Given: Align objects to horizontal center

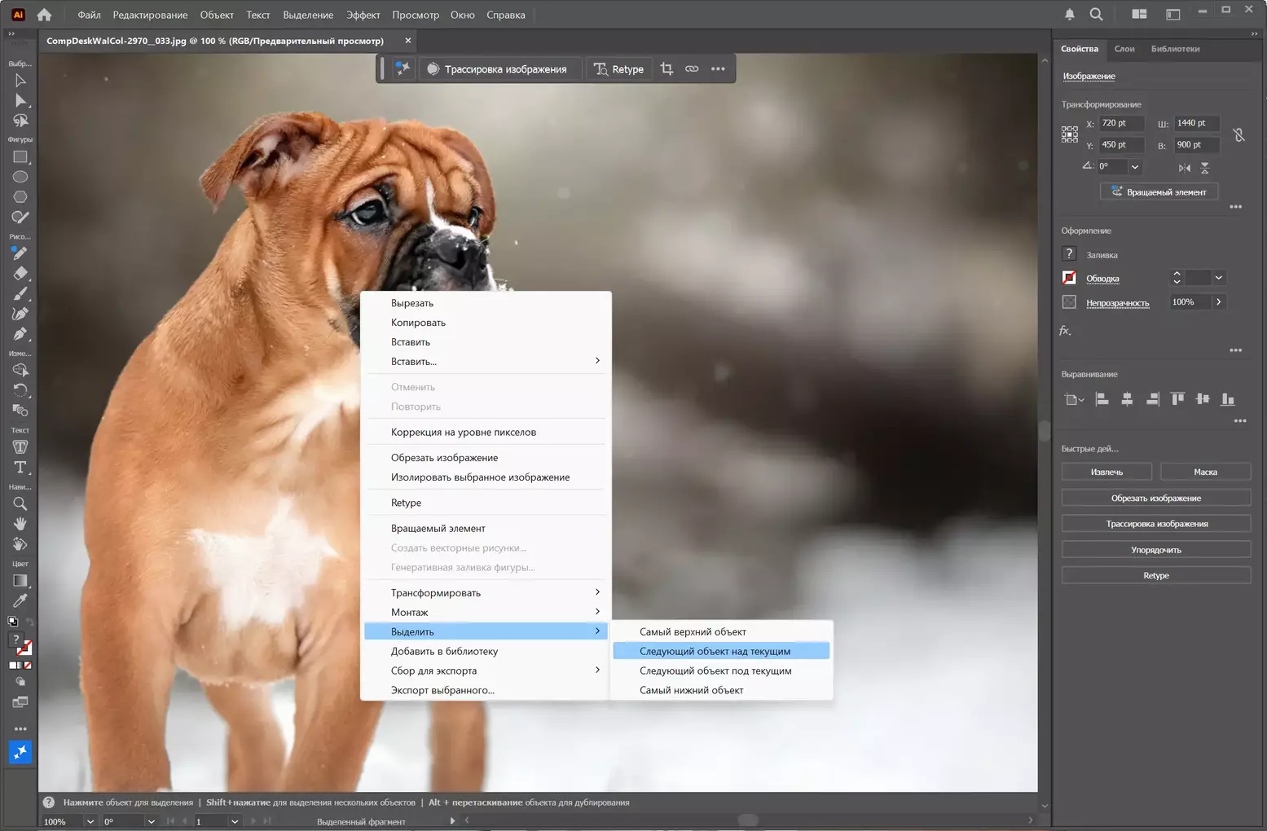Looking at the screenshot, I should 1127,399.
